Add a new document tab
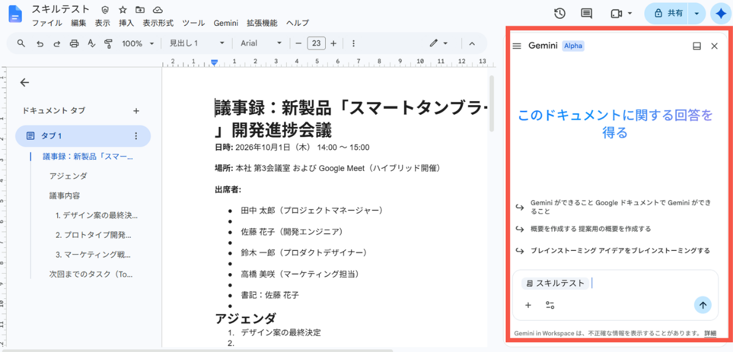This screenshot has height=352, width=733. [136, 111]
